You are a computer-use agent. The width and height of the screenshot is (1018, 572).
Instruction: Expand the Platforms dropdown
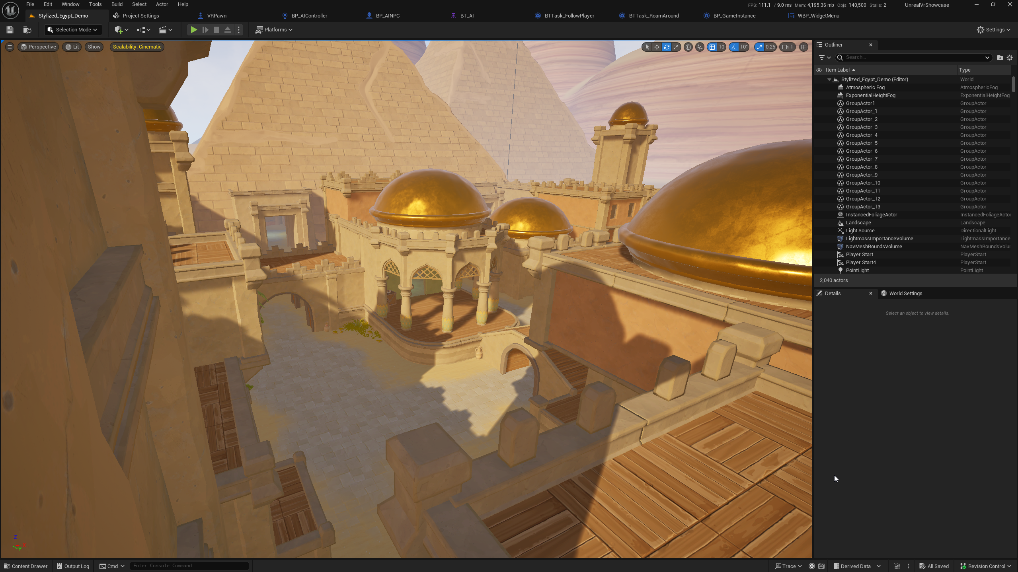[x=274, y=30]
